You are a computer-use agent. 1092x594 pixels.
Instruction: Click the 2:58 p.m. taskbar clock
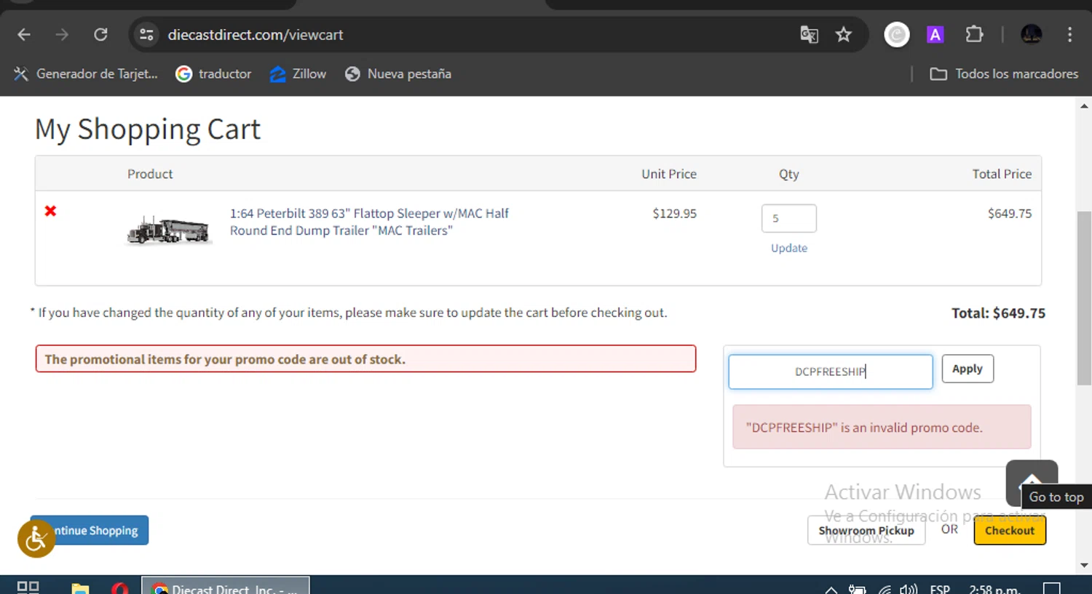[994, 589]
